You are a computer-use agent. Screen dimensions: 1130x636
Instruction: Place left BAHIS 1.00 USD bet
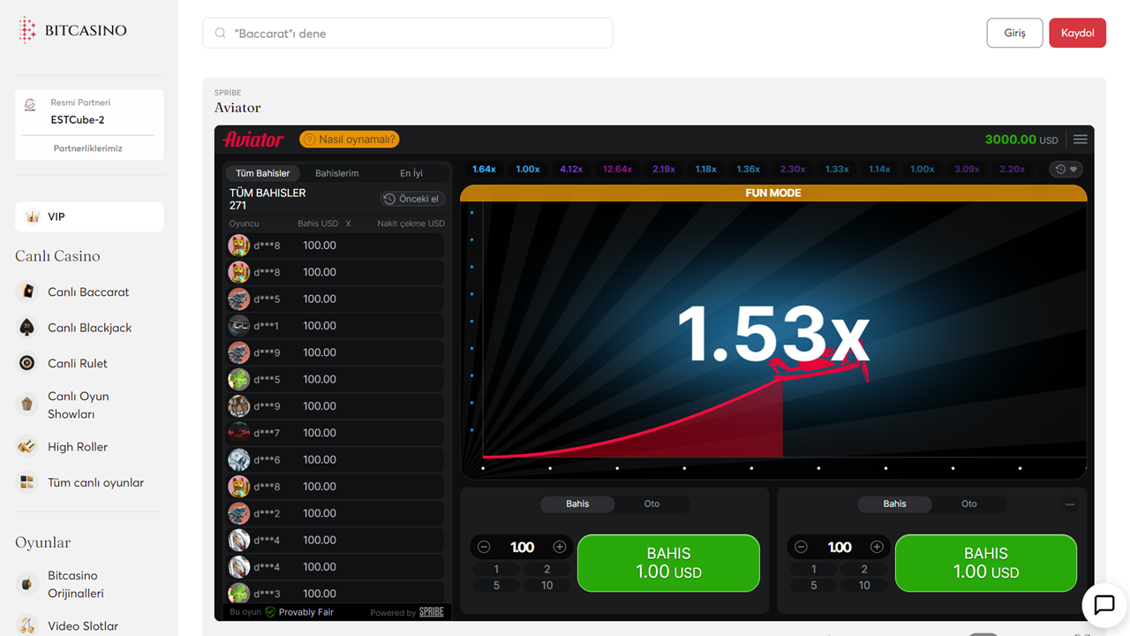coord(668,563)
